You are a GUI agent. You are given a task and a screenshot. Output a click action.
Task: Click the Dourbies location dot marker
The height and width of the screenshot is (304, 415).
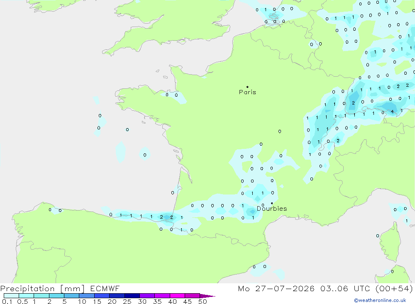272,203
